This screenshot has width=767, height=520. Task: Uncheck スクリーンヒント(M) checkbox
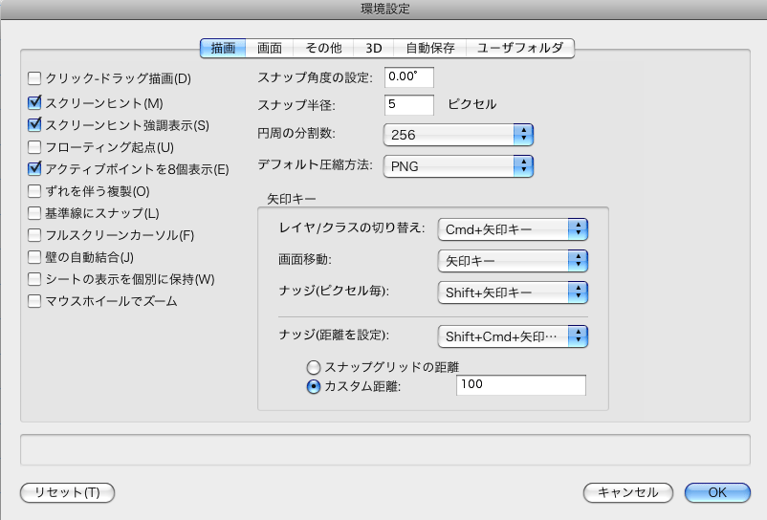(35, 102)
